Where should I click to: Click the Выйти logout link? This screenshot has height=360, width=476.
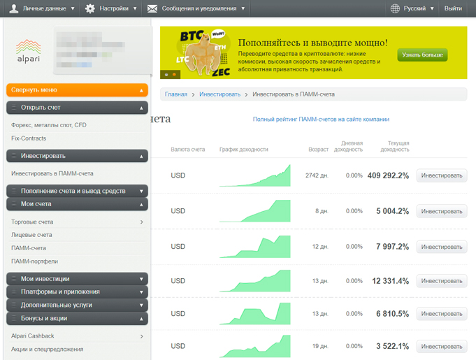453,8
